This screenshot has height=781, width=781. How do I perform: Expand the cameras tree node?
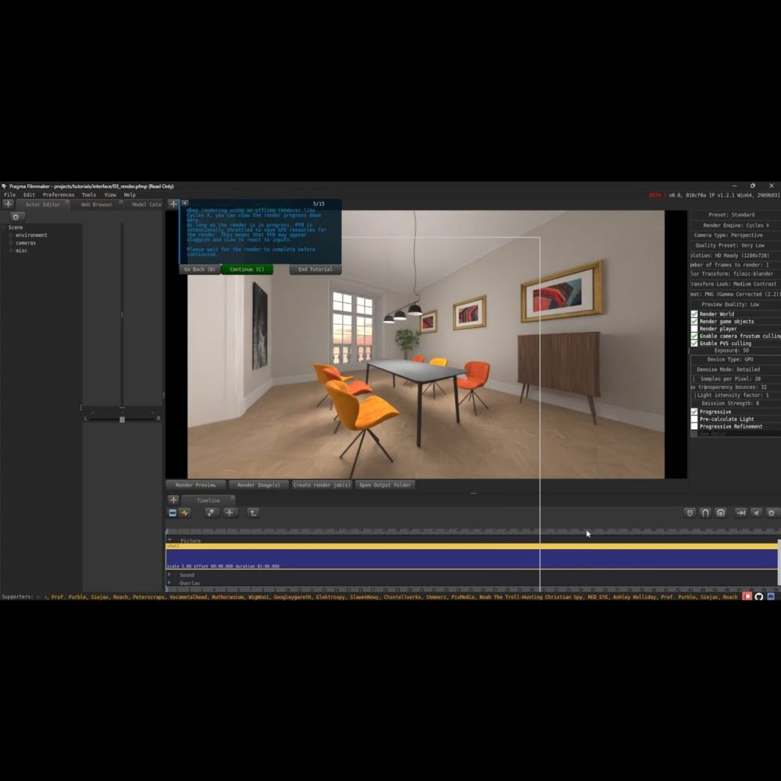(11, 243)
